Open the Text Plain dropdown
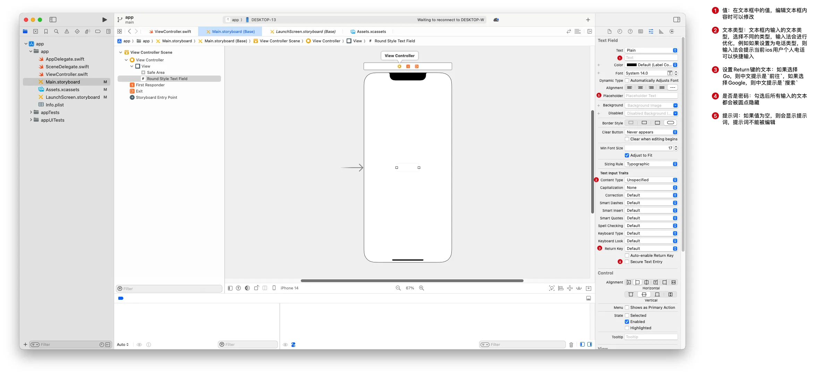816x375 pixels. (651, 50)
